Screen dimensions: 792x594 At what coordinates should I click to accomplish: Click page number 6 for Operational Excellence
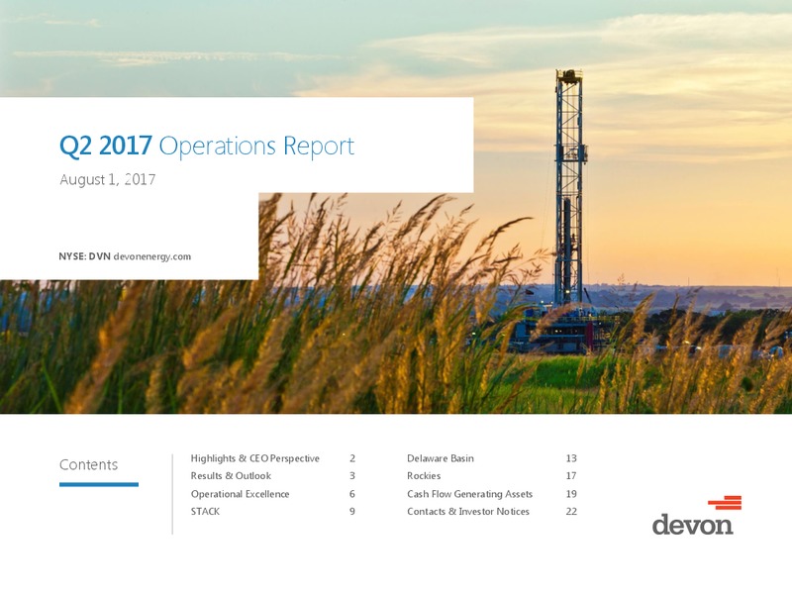coord(352,494)
